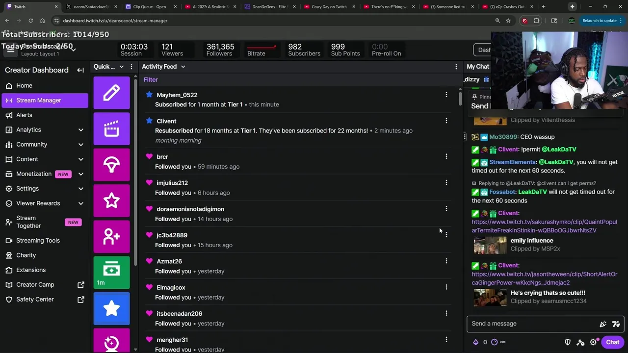This screenshot has width=628, height=353.
Task: Click the Viewers count stat
Action: click(172, 50)
